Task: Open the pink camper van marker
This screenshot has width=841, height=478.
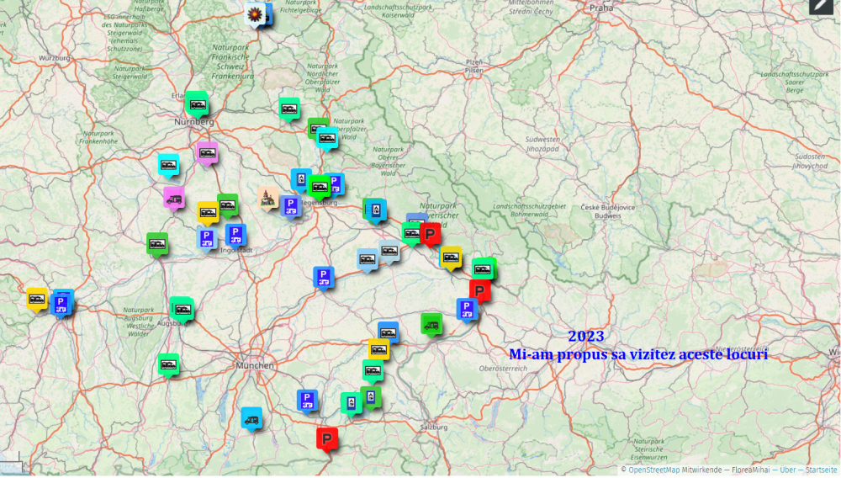Action: click(174, 198)
